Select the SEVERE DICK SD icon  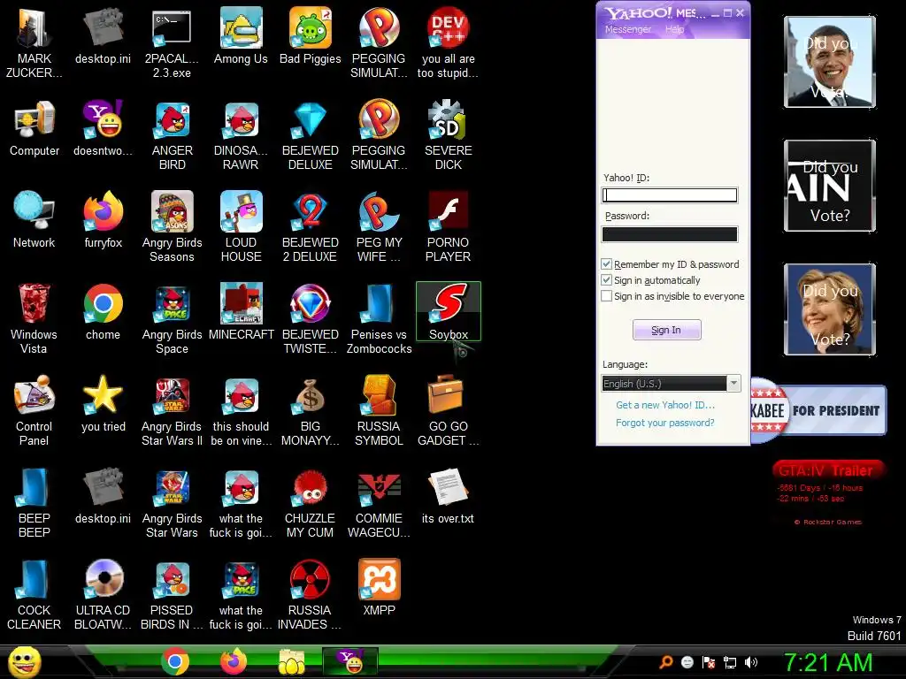click(x=448, y=135)
